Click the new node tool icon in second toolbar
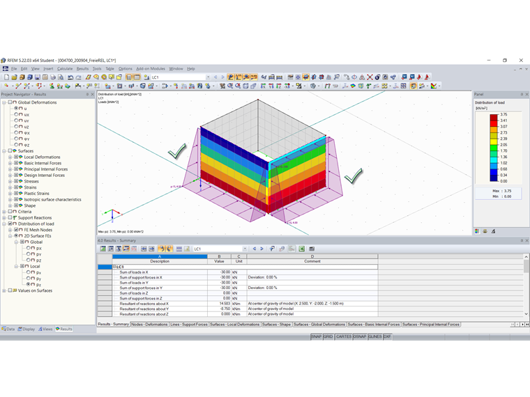 tap(6, 86)
